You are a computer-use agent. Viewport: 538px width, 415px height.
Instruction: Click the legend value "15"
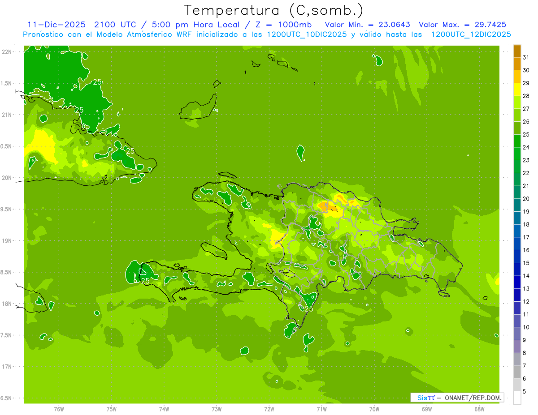526,263
